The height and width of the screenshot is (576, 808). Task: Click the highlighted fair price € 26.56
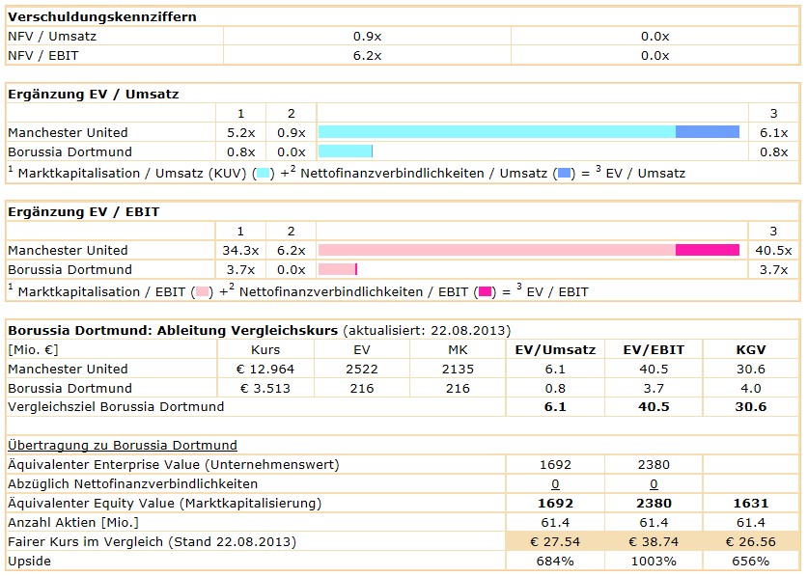point(751,542)
